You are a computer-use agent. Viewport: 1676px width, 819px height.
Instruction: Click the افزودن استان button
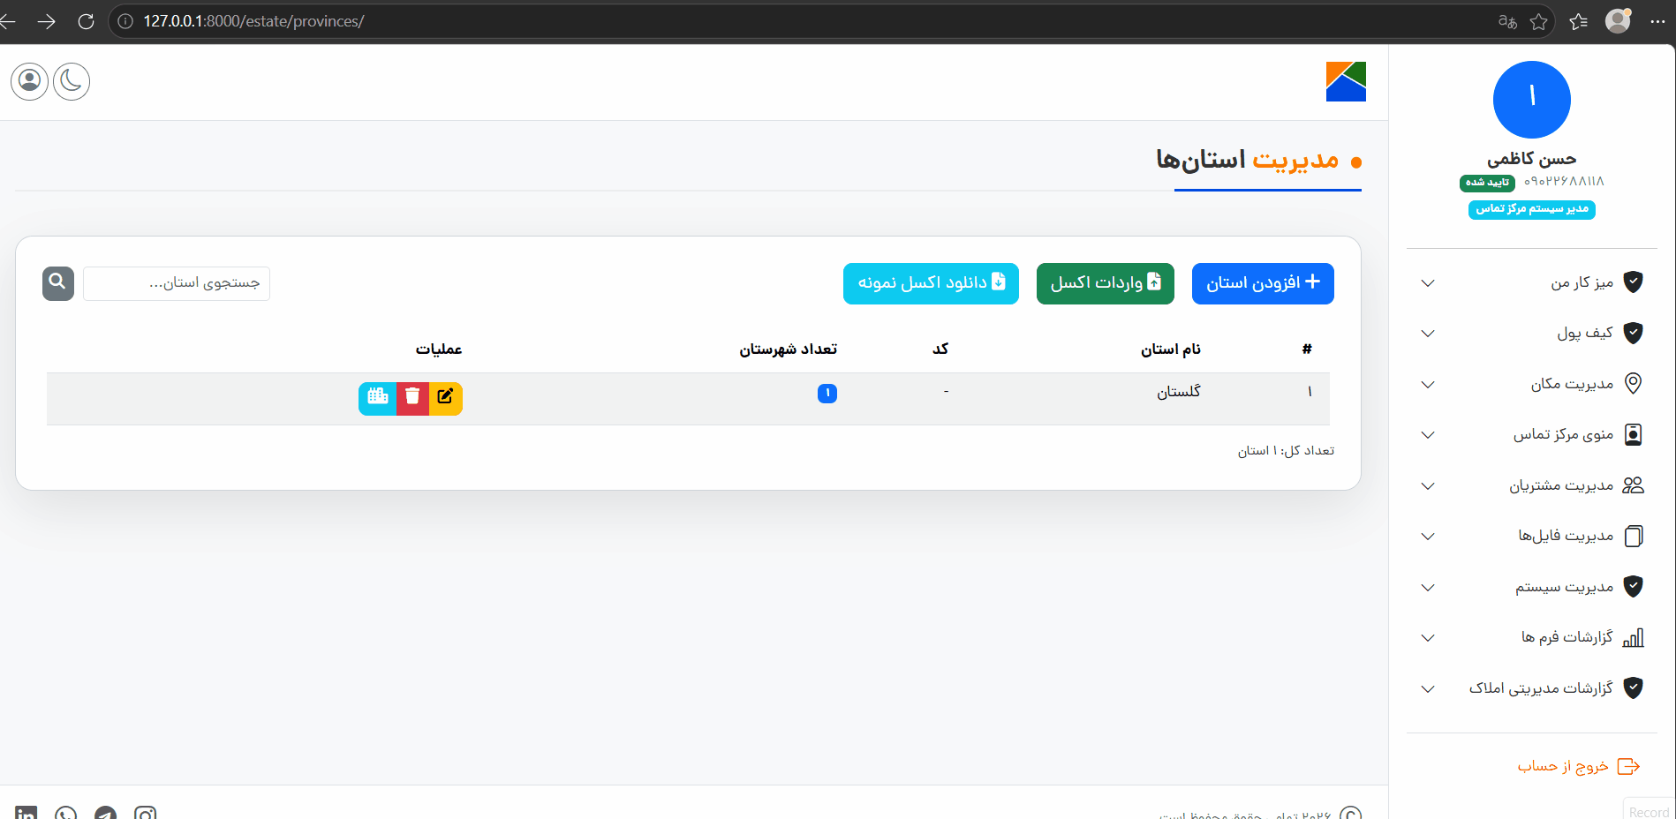tap(1263, 283)
